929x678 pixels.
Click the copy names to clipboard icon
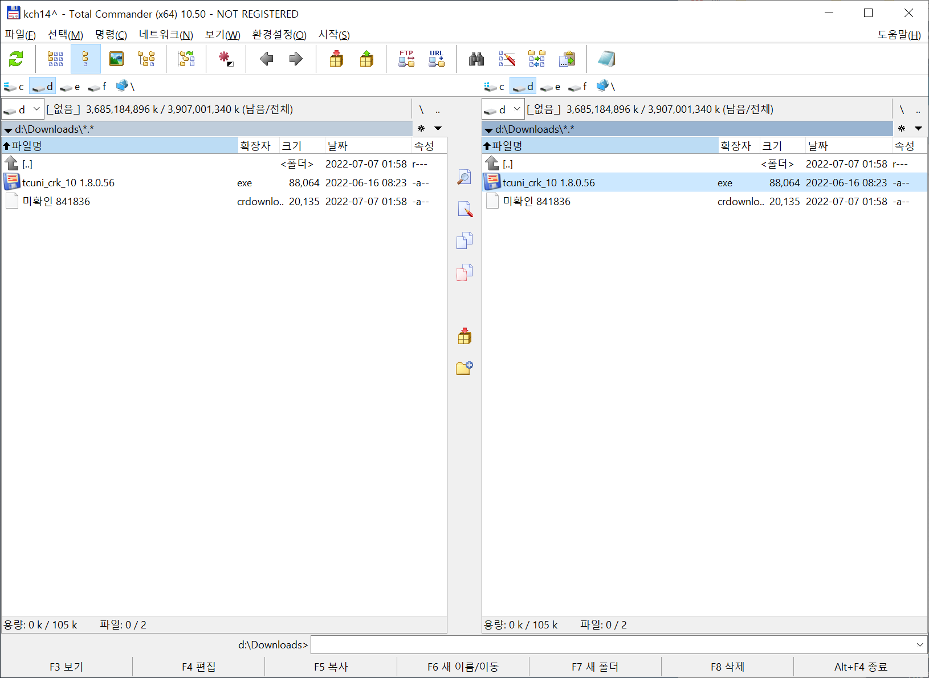click(x=567, y=59)
